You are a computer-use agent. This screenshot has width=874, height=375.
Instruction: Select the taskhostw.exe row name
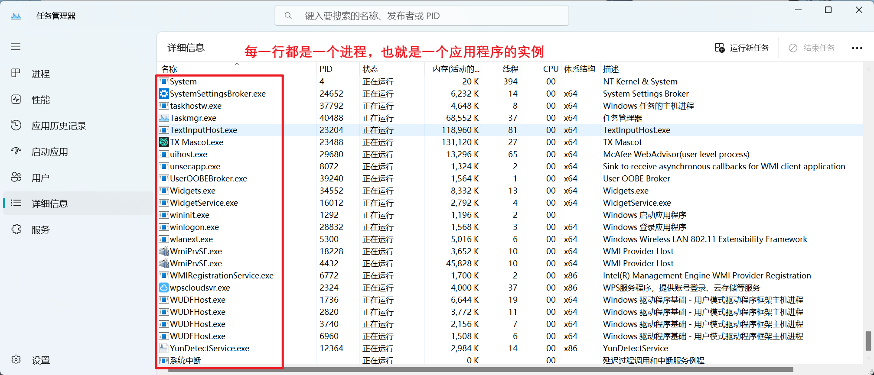pyautogui.click(x=196, y=106)
